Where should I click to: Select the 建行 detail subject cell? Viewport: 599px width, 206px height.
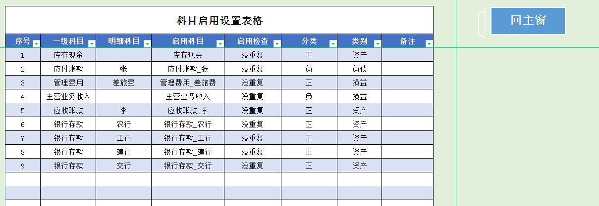(x=124, y=152)
